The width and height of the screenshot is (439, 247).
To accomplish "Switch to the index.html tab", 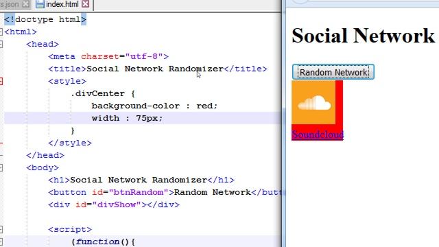I will [62, 4].
